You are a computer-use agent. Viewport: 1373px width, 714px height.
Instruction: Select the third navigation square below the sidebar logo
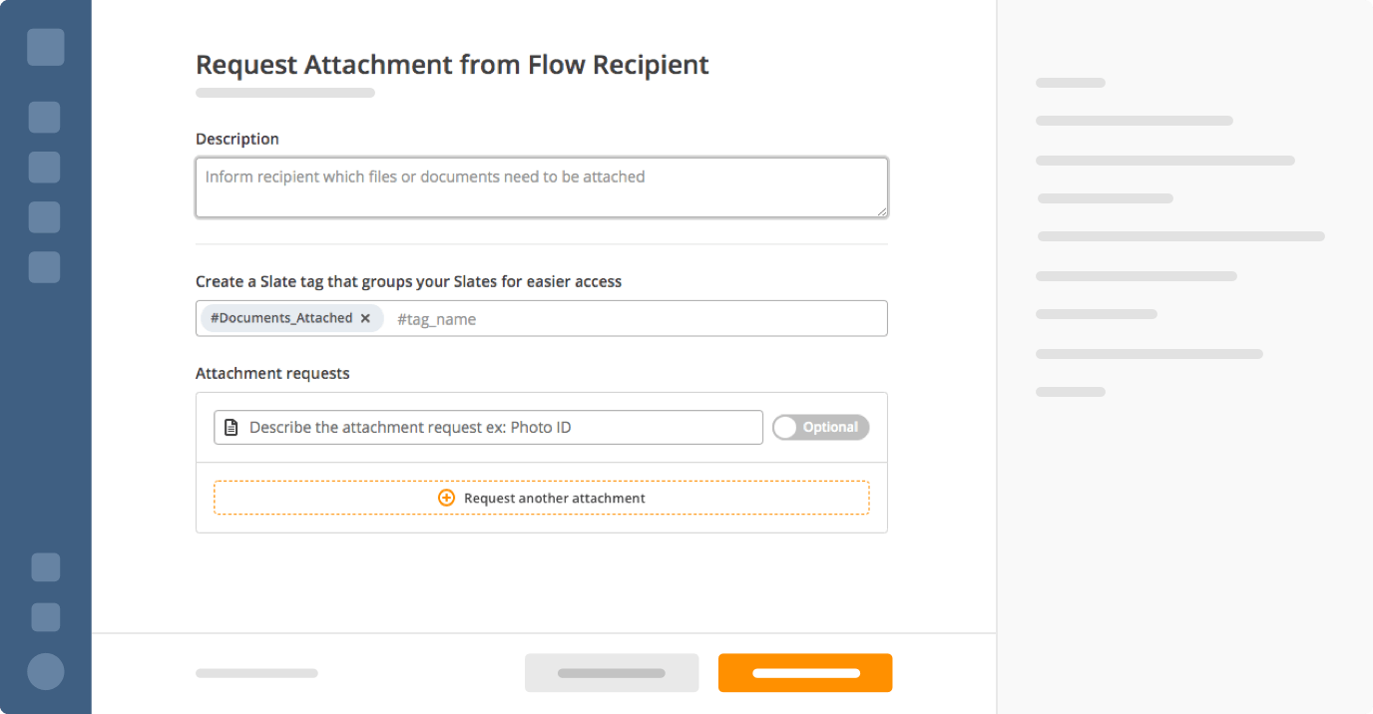(44, 217)
